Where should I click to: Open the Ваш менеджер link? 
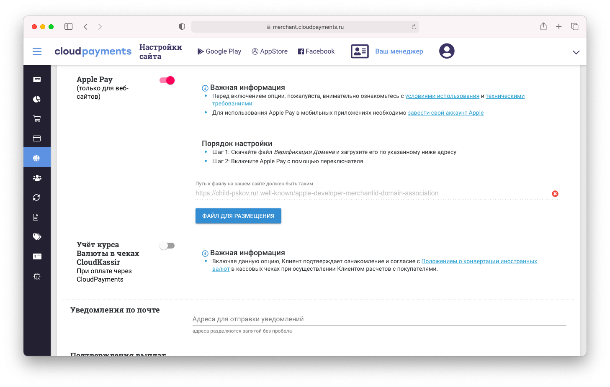[x=399, y=51]
